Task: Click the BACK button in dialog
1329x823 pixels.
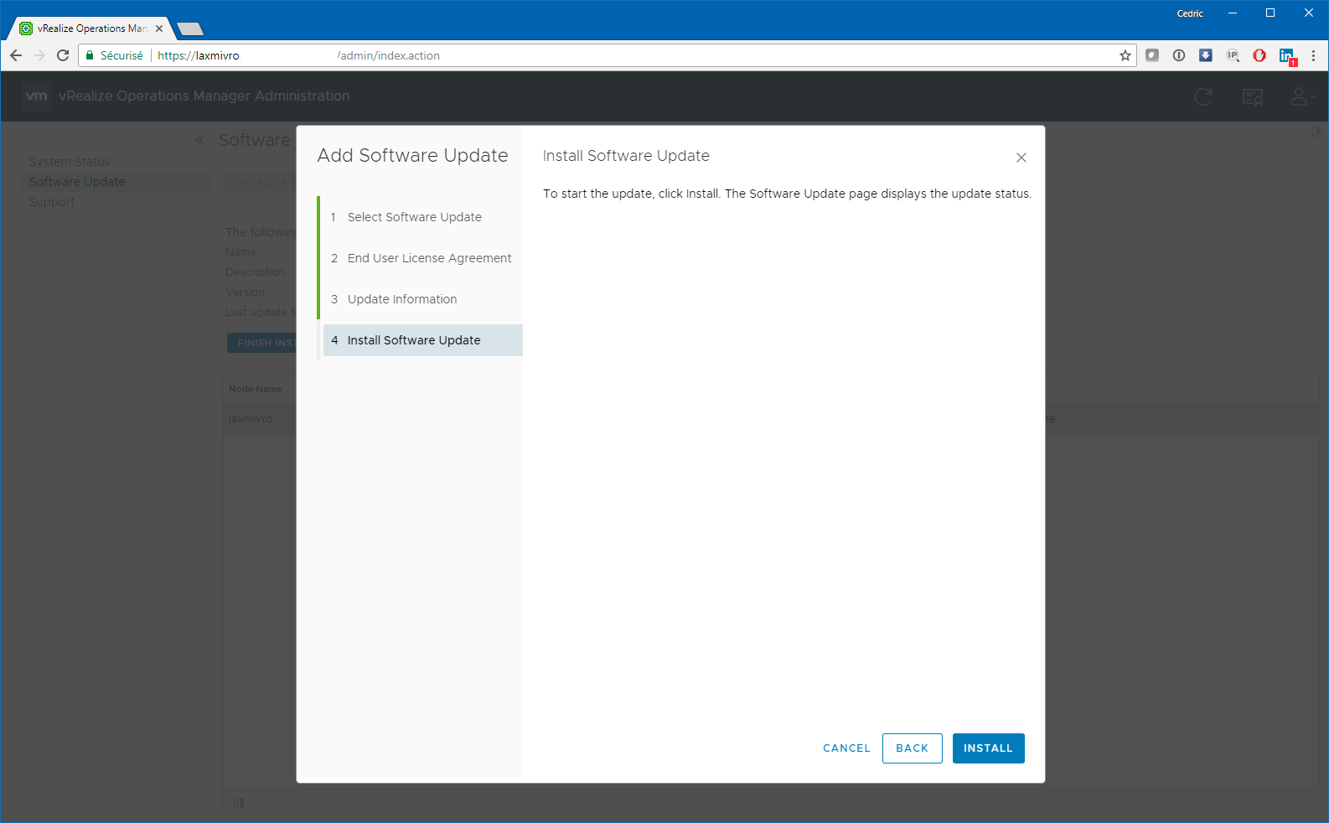Action: [x=912, y=748]
